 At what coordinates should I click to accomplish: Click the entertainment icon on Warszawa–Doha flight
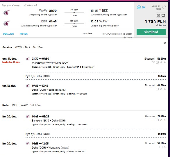pyautogui.click(x=157, y=62)
